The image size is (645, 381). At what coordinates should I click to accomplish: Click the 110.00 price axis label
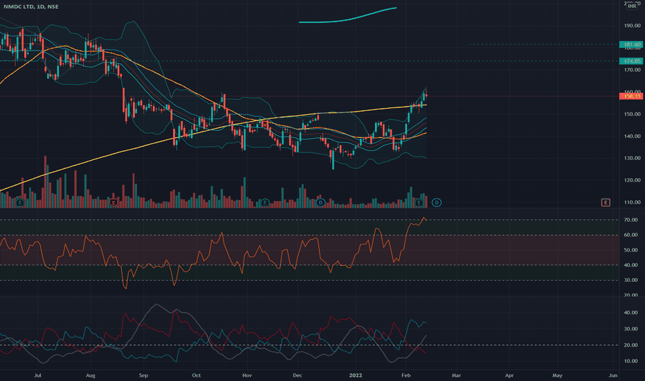(632, 202)
